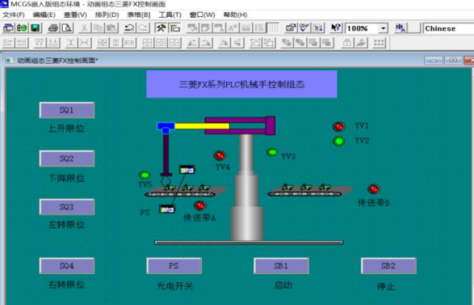Screen dimensions: 474x305
Task: Click the SQ4 right-turn limit button
Action: (x=67, y=266)
